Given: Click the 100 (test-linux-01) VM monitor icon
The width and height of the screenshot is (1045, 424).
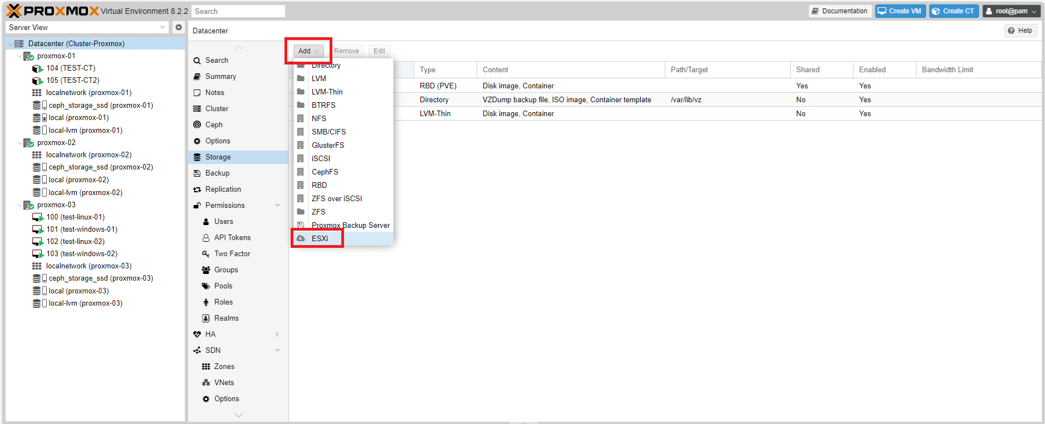Looking at the screenshot, I should pyautogui.click(x=38, y=217).
